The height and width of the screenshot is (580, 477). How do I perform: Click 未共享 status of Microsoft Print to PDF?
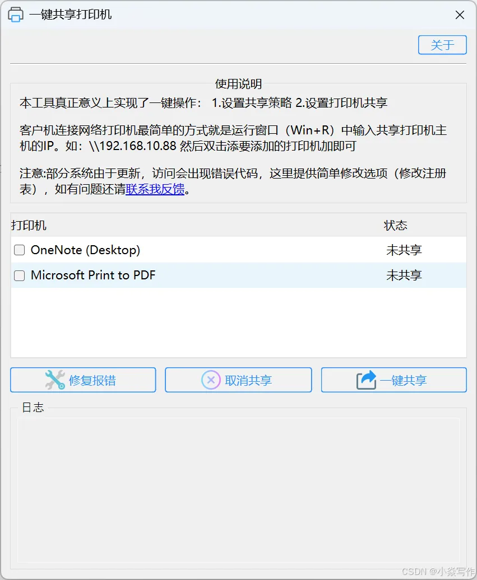point(404,275)
